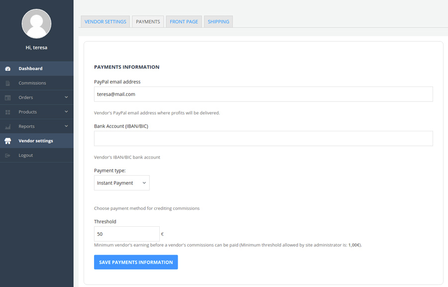
Task: Click the Vendor settings store icon
Action: [x=7, y=141]
